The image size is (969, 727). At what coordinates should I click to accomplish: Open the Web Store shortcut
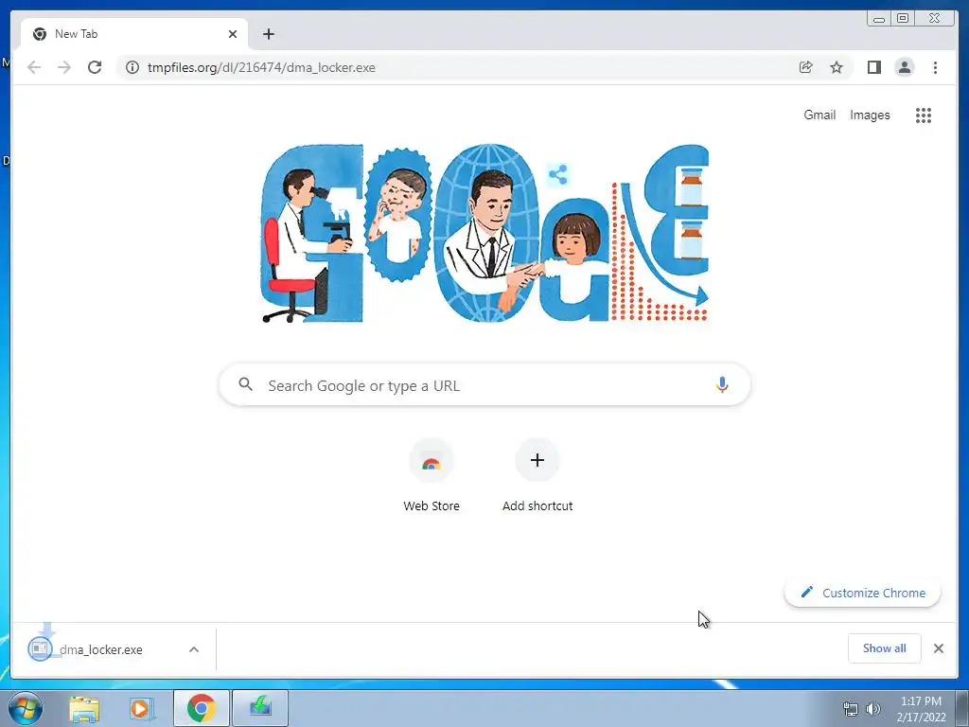click(432, 475)
